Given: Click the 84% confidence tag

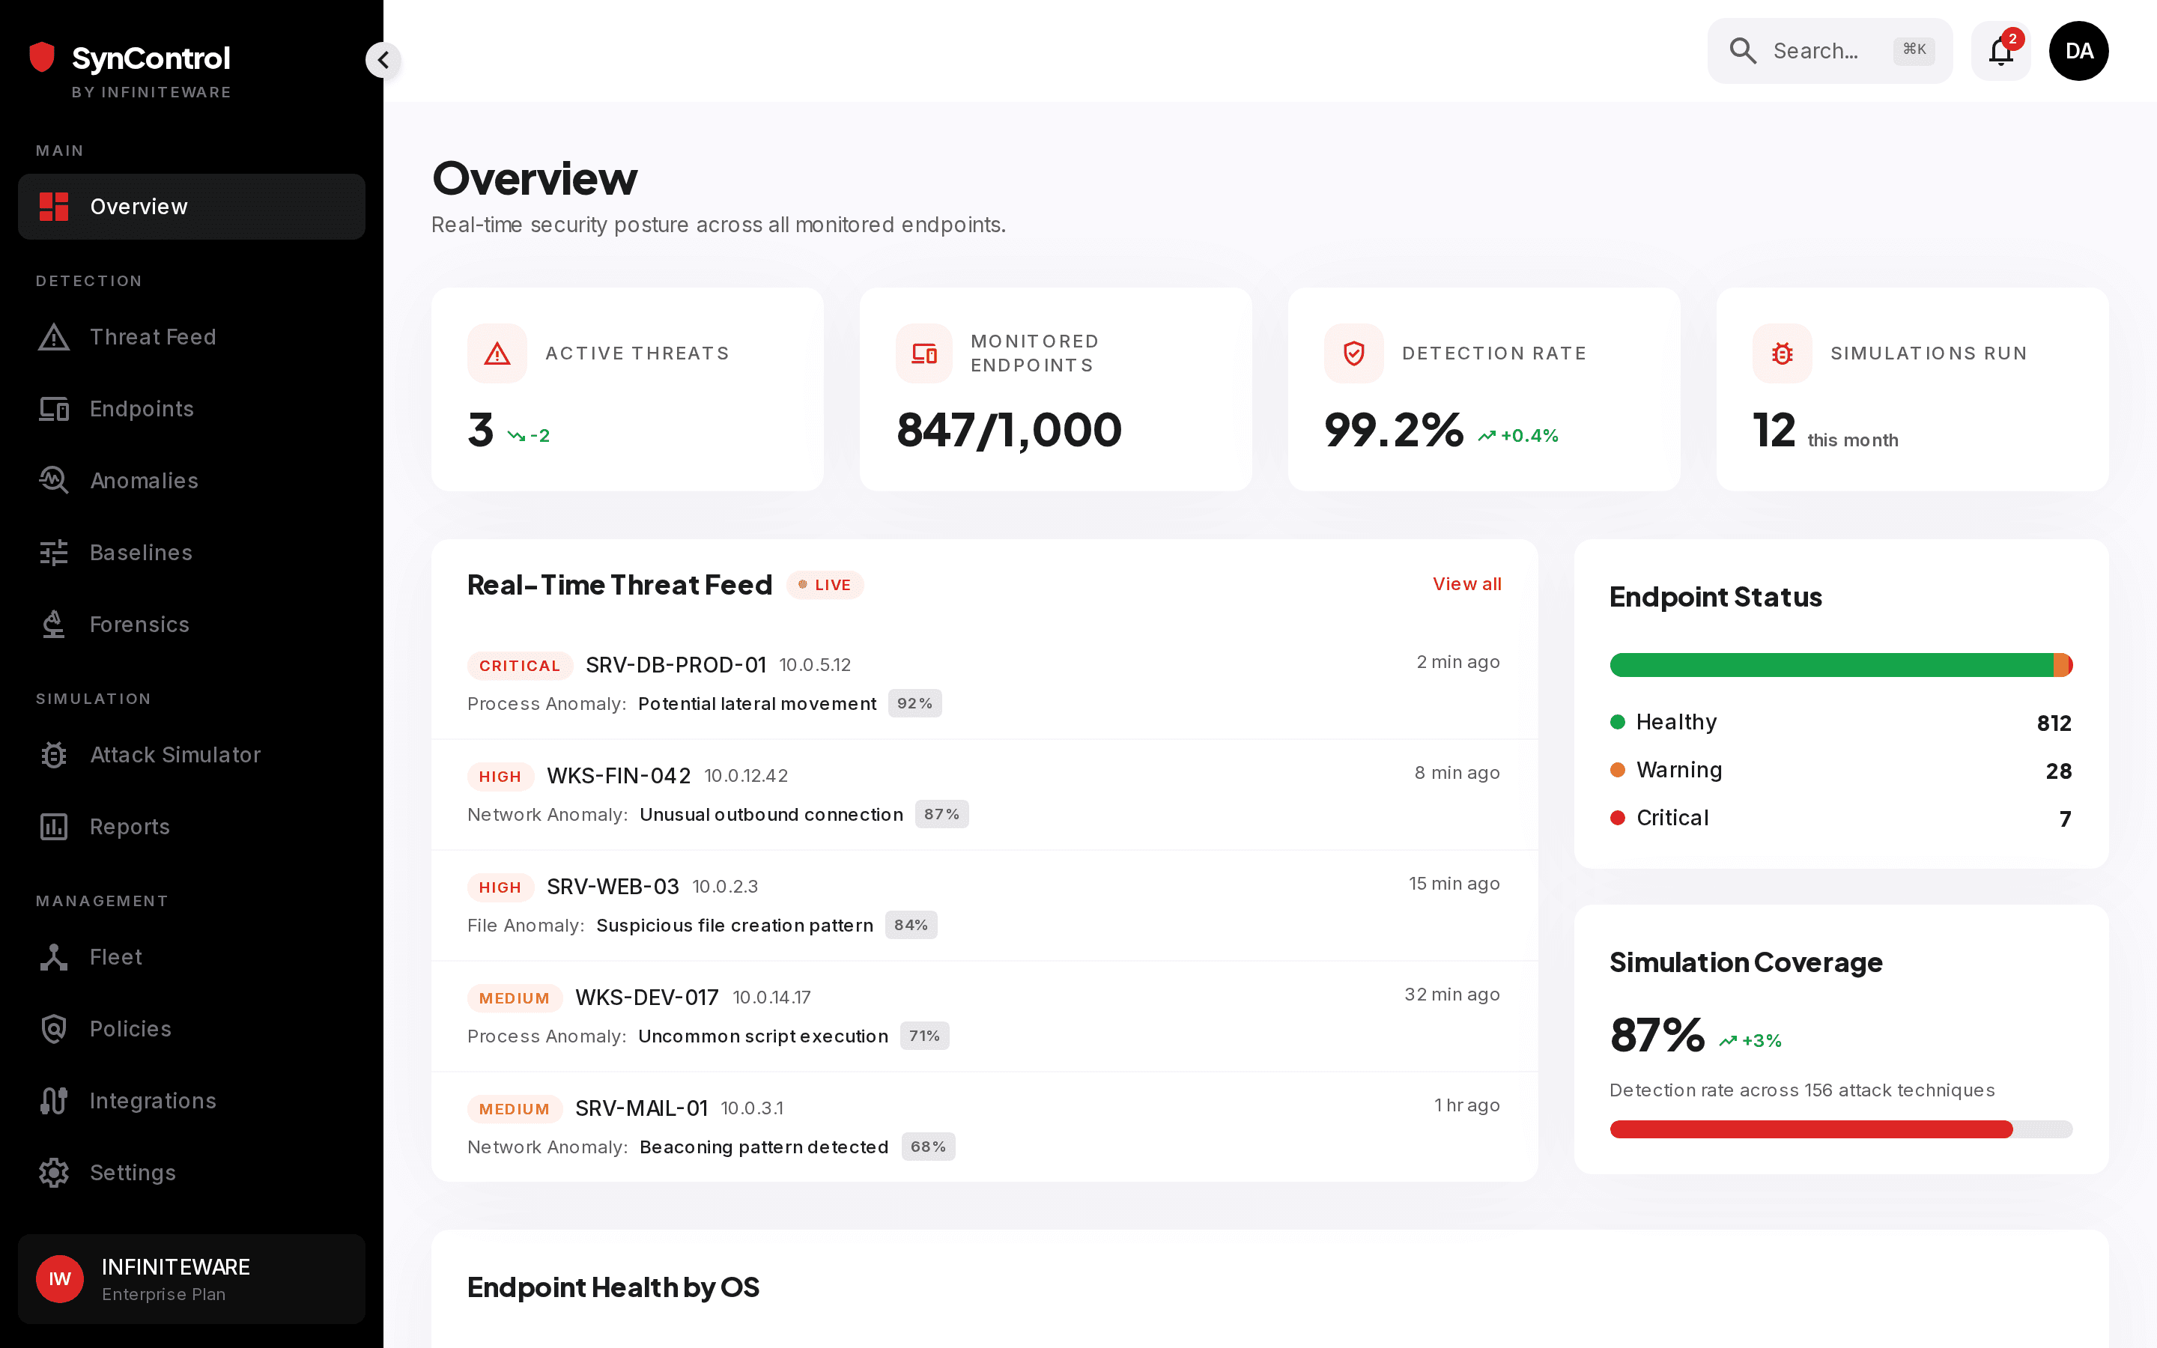Looking at the screenshot, I should click(x=911, y=925).
